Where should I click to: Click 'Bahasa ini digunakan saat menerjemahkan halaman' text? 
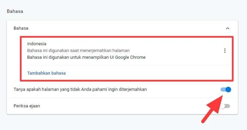tap(78, 51)
